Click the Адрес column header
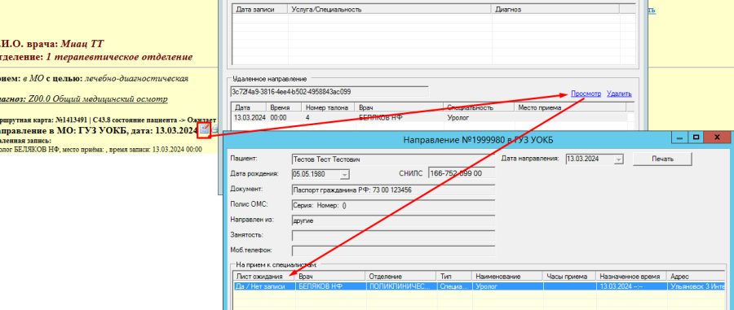 [x=696, y=277]
